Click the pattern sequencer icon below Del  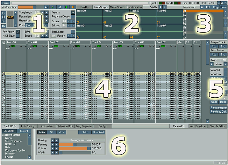click(x=4, y=26)
